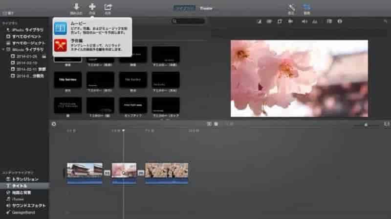Click the icon right of the timeline zoom slider

pos(387,124)
